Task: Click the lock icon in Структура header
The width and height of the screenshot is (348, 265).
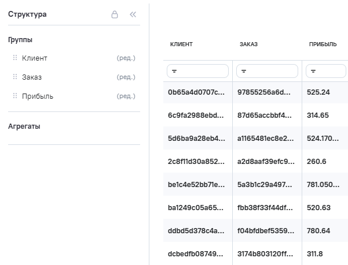Action: (115, 14)
